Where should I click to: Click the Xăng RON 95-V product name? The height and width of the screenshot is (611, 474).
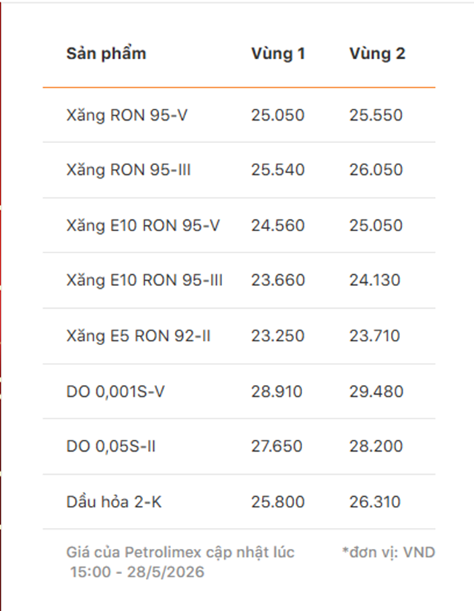click(x=127, y=115)
